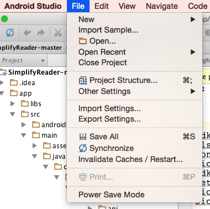Viewport: 210px width, 209px height.
Task: Expand the Open Recent submenu
Action: coord(135,52)
